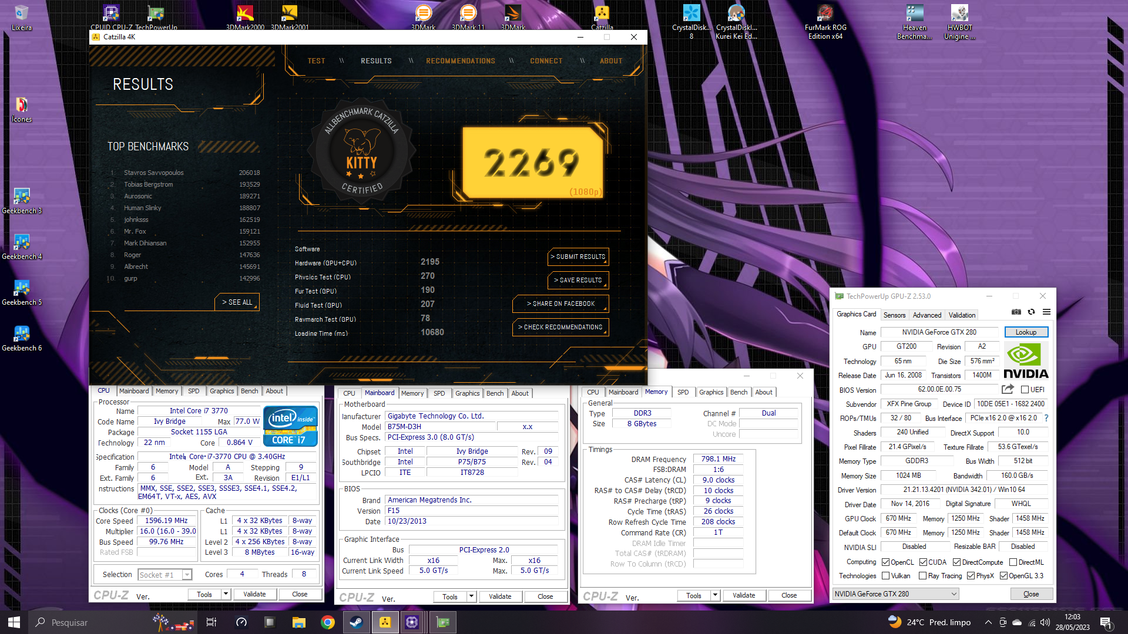Click SUBMIT RESULTS in Catzilla

578,257
